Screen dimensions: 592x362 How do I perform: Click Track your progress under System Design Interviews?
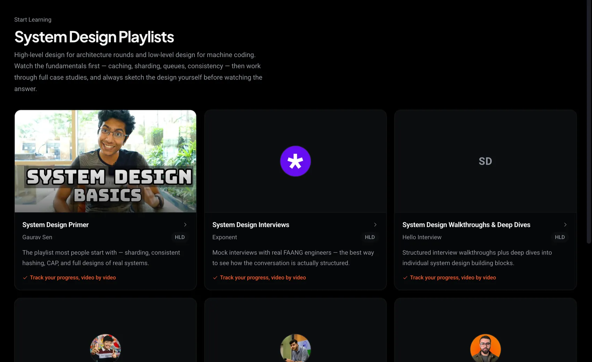tap(263, 278)
